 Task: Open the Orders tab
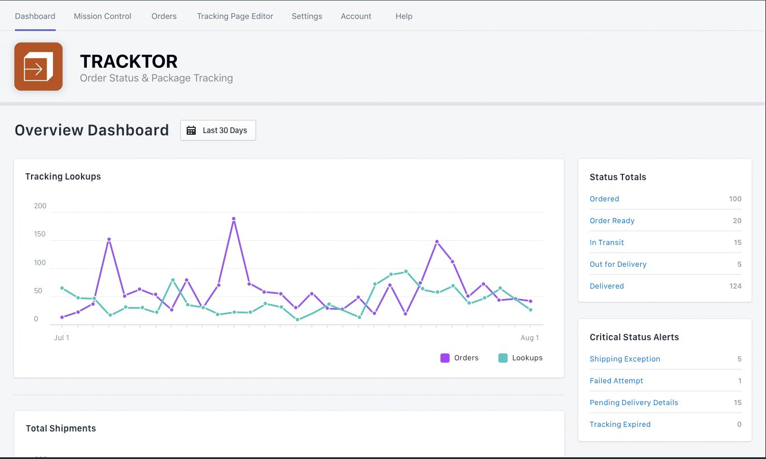164,16
